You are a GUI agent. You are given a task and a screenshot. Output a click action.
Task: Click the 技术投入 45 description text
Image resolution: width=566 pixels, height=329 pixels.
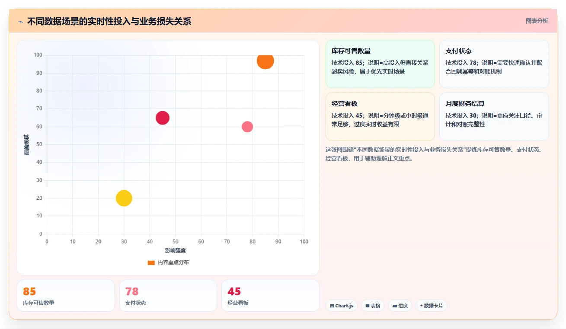click(x=380, y=120)
